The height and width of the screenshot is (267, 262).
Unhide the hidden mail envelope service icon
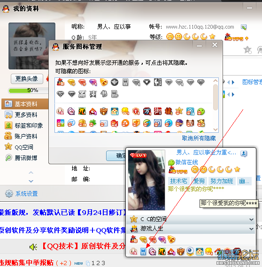pos(104,123)
